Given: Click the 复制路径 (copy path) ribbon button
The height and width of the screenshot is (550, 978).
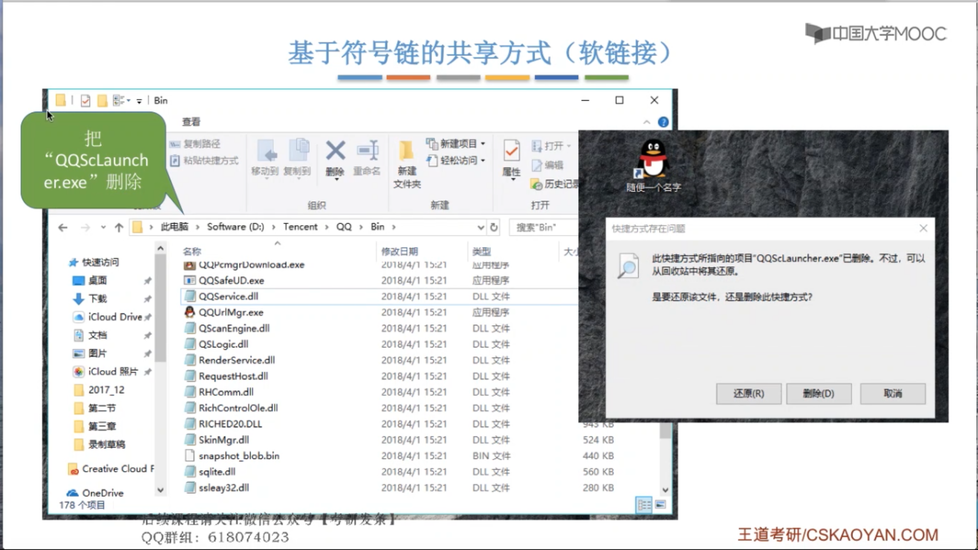Looking at the screenshot, I should point(196,144).
